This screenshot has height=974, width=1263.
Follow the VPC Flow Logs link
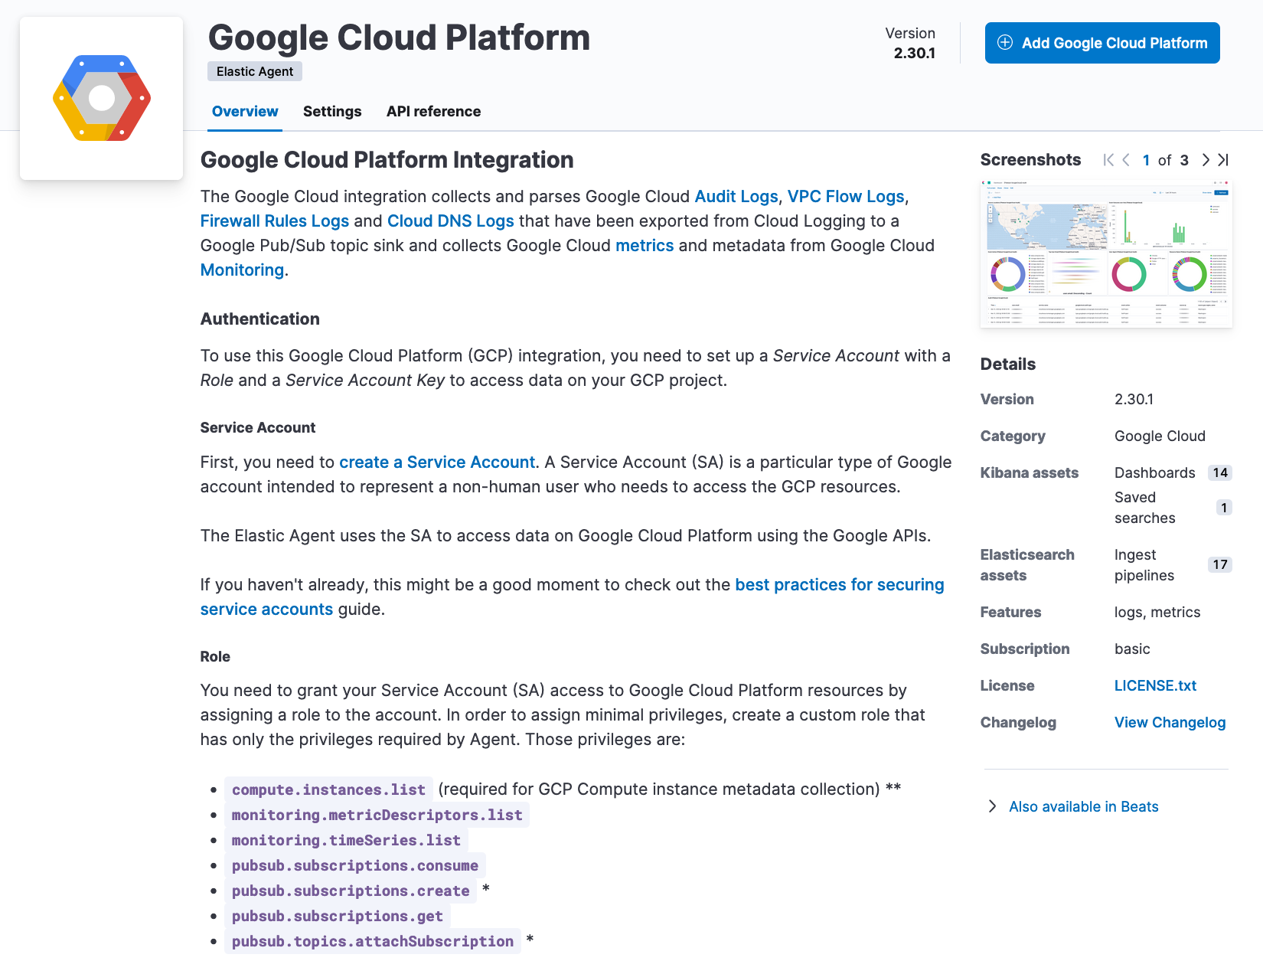pos(846,197)
